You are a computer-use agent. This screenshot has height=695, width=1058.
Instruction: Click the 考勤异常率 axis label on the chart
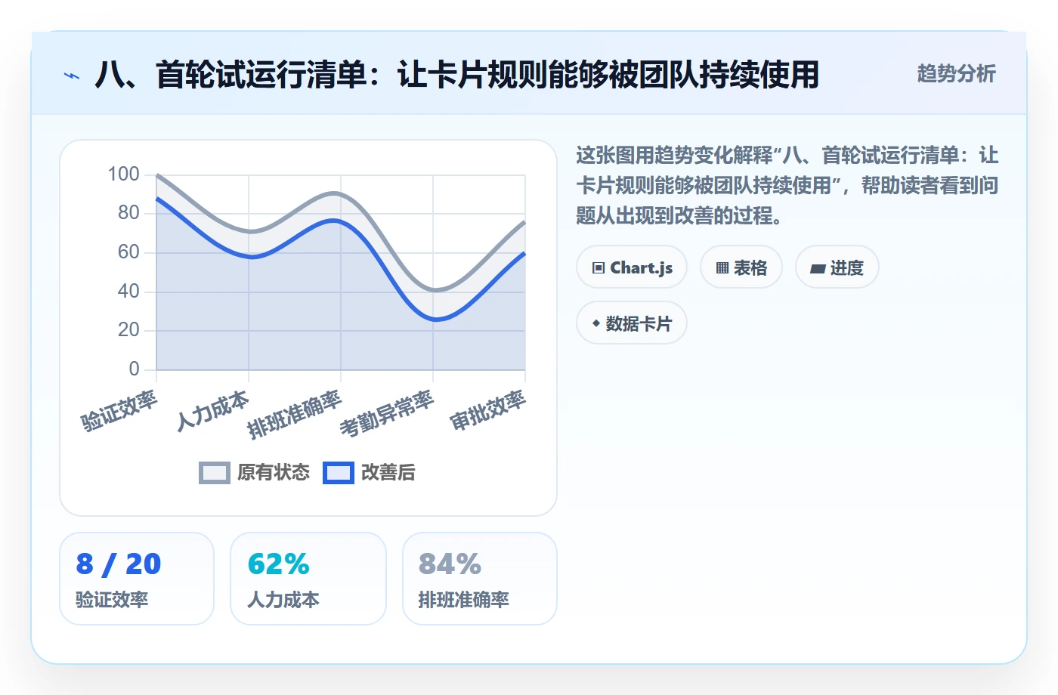pyautogui.click(x=386, y=414)
